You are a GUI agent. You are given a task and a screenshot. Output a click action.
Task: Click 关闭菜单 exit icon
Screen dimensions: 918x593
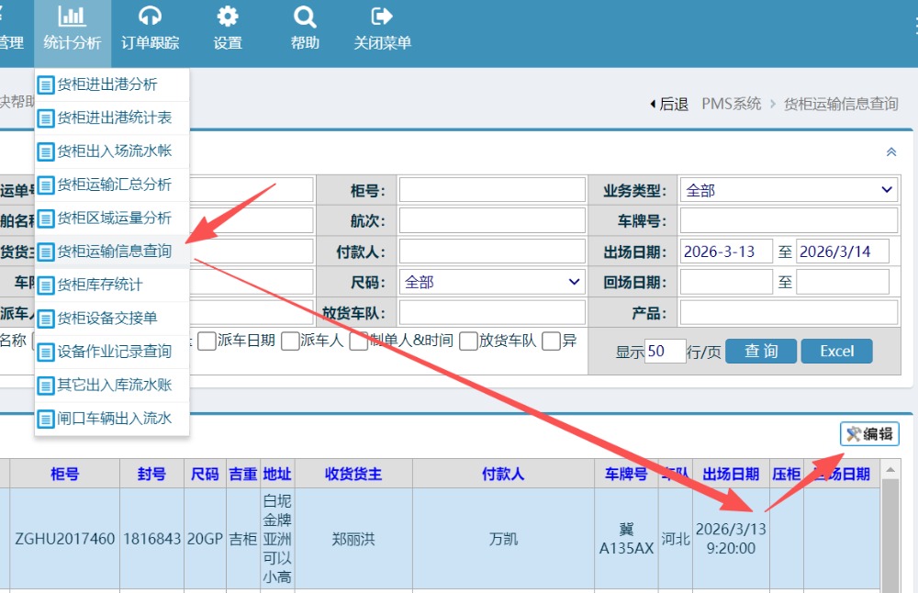pyautogui.click(x=382, y=17)
